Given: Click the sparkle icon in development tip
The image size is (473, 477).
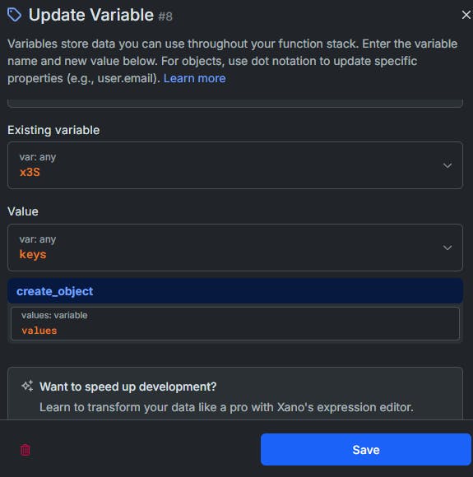Looking at the screenshot, I should tap(27, 387).
